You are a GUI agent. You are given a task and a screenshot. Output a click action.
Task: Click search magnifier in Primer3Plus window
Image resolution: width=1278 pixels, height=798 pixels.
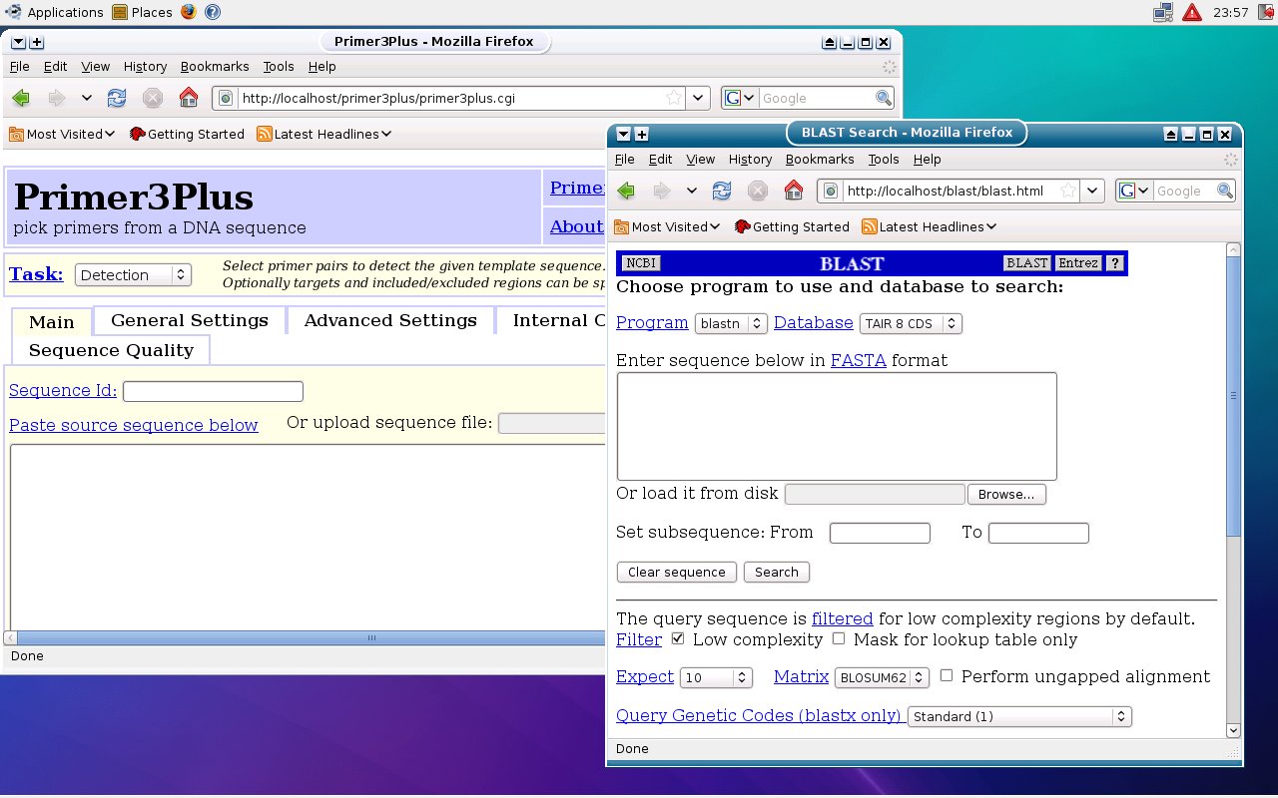pyautogui.click(x=884, y=98)
